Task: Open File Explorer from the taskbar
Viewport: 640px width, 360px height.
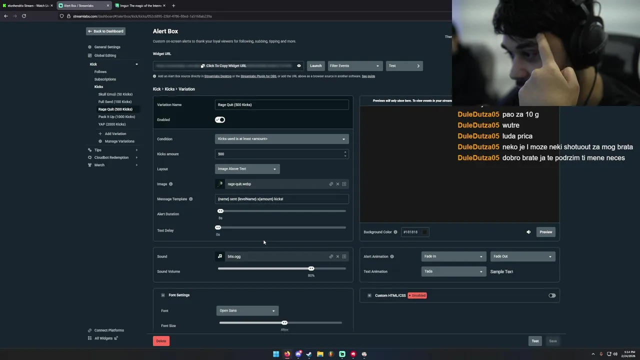Action: [x=320, y=354]
